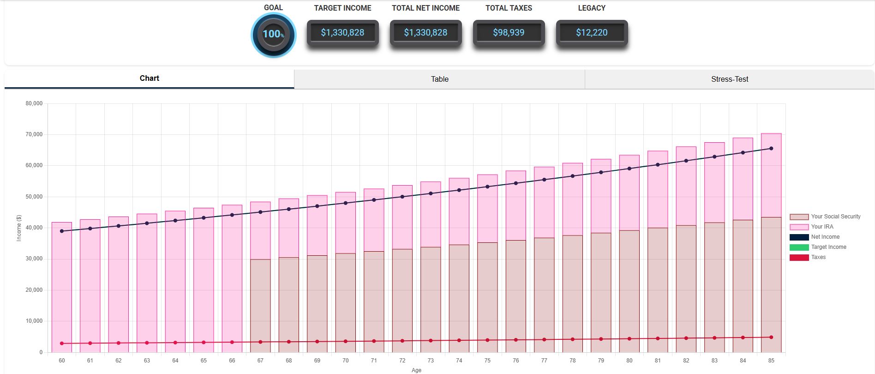This screenshot has width=875, height=374.
Task: Open the Stress-Test tab
Action: pyautogui.click(x=729, y=79)
